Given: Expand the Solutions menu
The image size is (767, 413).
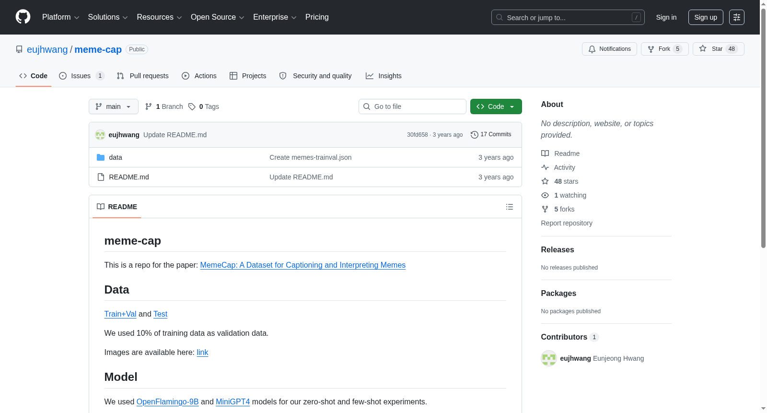Looking at the screenshot, I should tap(108, 17).
